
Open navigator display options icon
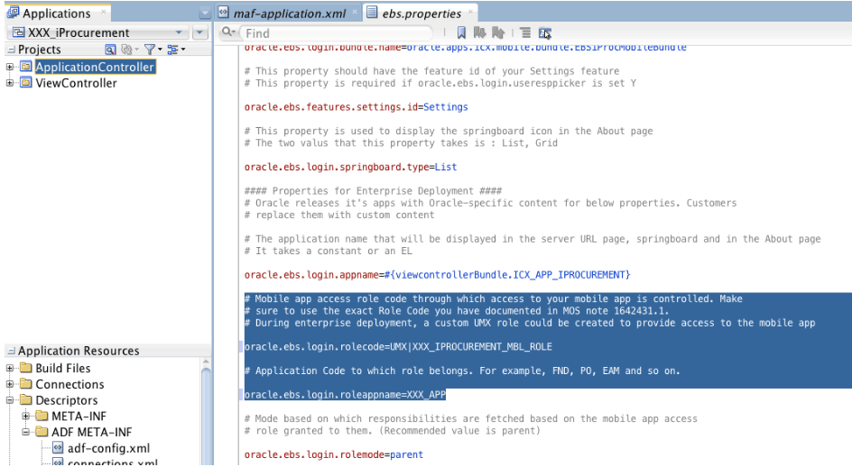click(x=172, y=50)
